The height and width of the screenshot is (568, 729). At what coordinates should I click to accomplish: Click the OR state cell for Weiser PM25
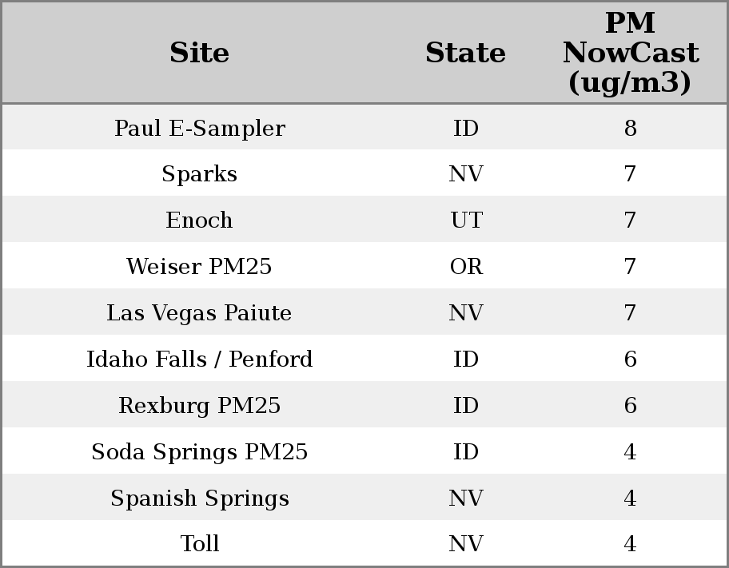pyautogui.click(x=466, y=267)
